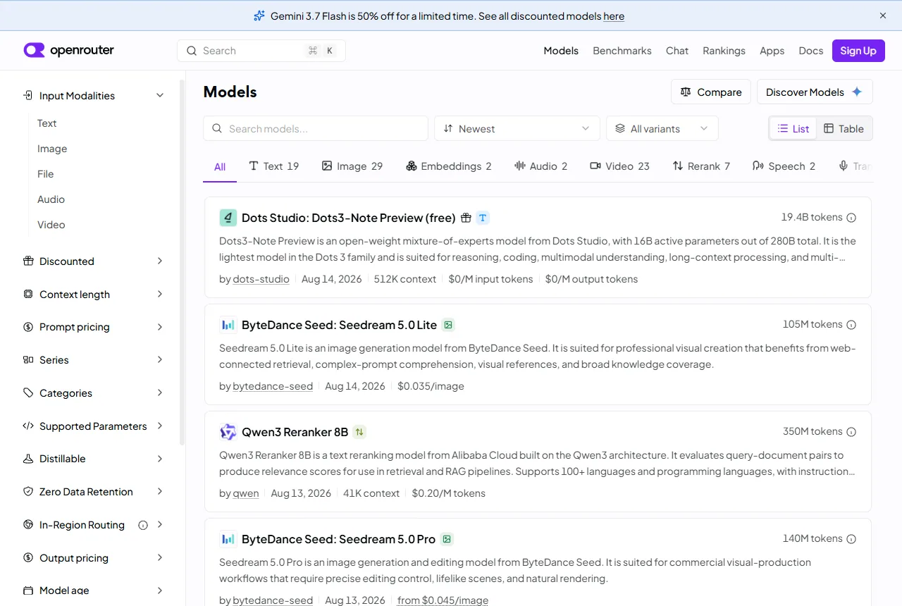Viewport: 902px width, 606px height.
Task: Click the top Search box
Action: coord(261,51)
